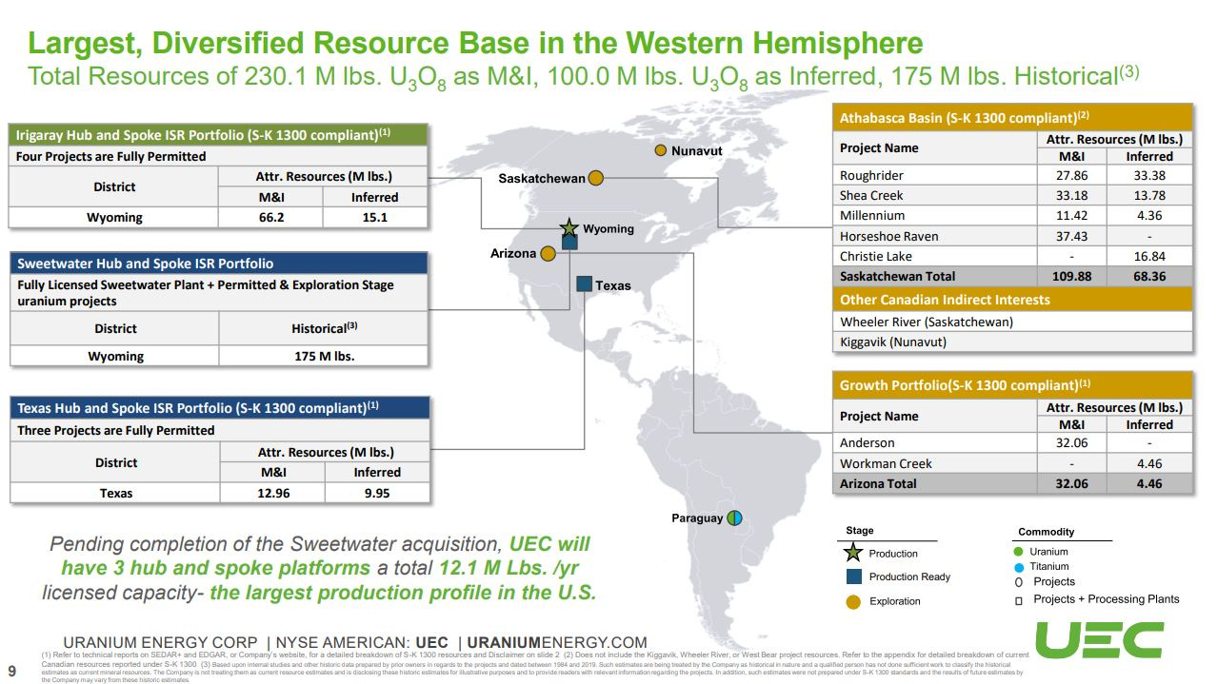Click the Millennium project name
1217x684 pixels.
872,216
